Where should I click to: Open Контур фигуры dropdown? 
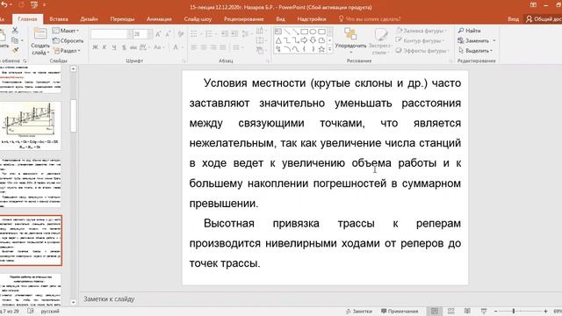pos(420,41)
